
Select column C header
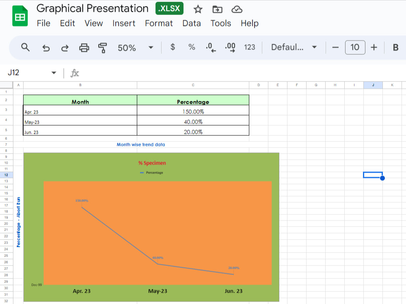pyautogui.click(x=193, y=85)
